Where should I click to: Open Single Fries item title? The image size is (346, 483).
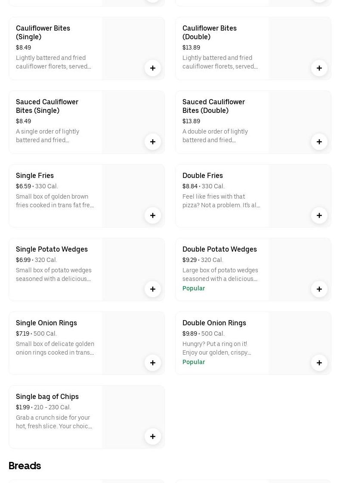pyautogui.click(x=35, y=175)
